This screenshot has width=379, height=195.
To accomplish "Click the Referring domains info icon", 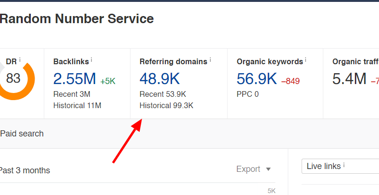I will pyautogui.click(x=210, y=60).
